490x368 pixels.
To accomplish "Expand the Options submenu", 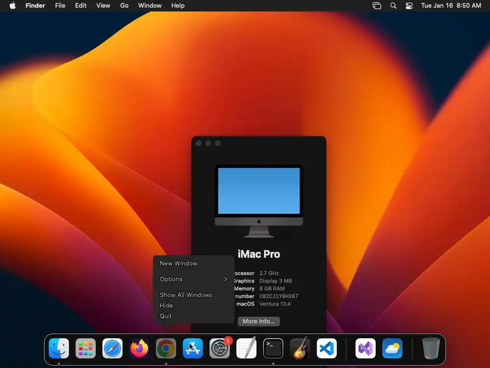I will [193, 279].
